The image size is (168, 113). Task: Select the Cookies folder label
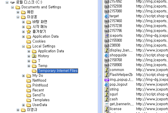[39, 41]
